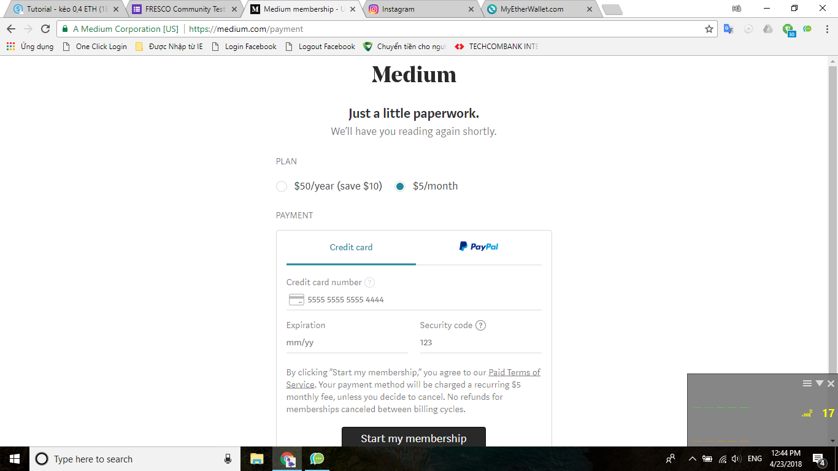The height and width of the screenshot is (471, 838).
Task: Open the Logout Facebook bookmark
Action: 320,47
